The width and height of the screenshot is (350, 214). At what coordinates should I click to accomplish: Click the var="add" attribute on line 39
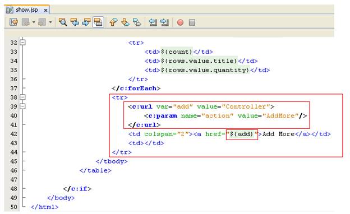pos(174,106)
